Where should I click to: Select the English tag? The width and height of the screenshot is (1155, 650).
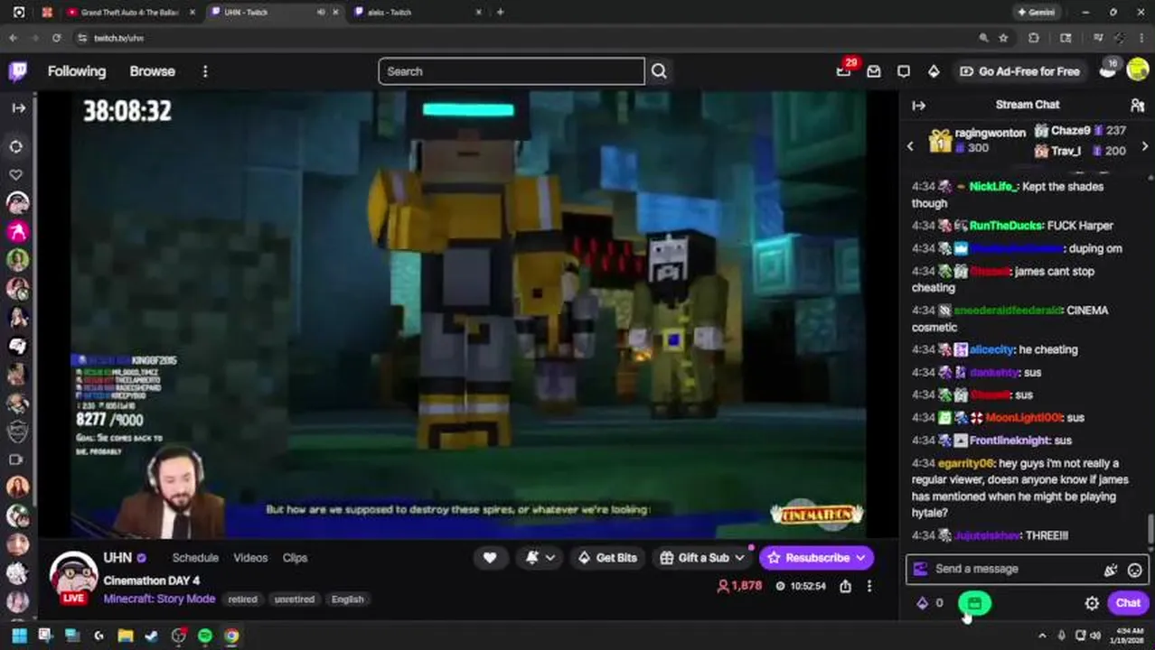tap(347, 599)
